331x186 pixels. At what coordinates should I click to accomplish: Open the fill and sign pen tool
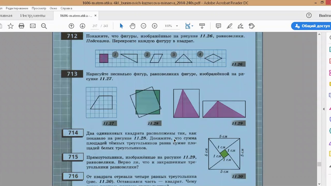(240, 26)
